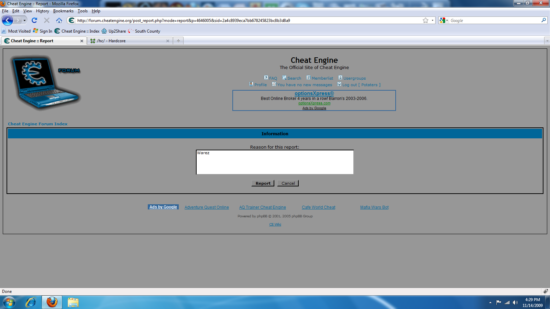
Task: Click the browser Forward arrow button
Action: coord(18,21)
